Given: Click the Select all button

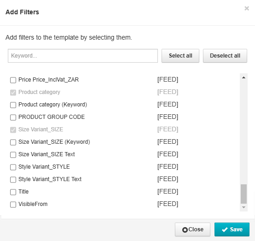Looking at the screenshot, I should pos(180,56).
